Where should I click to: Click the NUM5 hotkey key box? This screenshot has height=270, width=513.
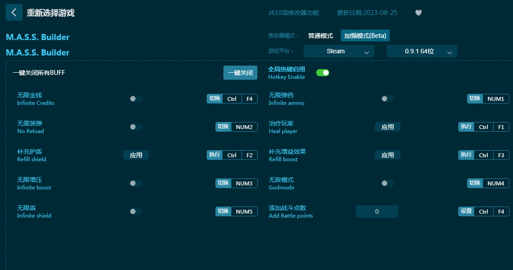pos(244,211)
